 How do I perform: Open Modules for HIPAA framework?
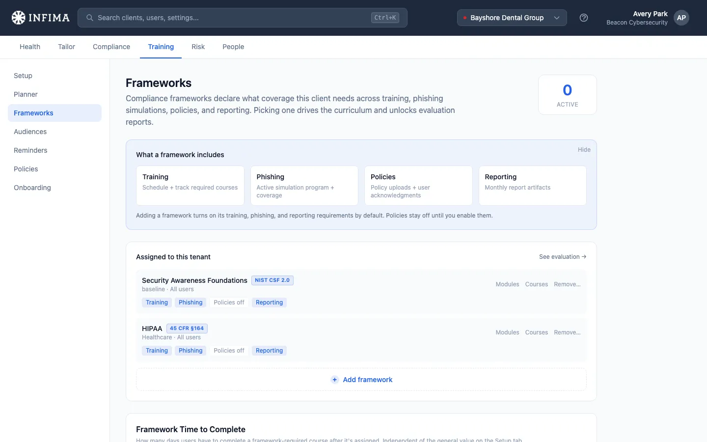pos(507,332)
